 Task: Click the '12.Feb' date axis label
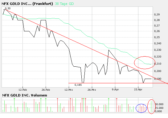(x=23, y=90)
